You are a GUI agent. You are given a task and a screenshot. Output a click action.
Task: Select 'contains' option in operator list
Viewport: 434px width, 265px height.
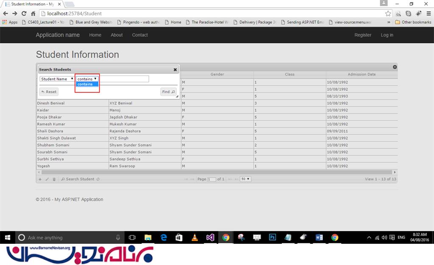(87, 84)
